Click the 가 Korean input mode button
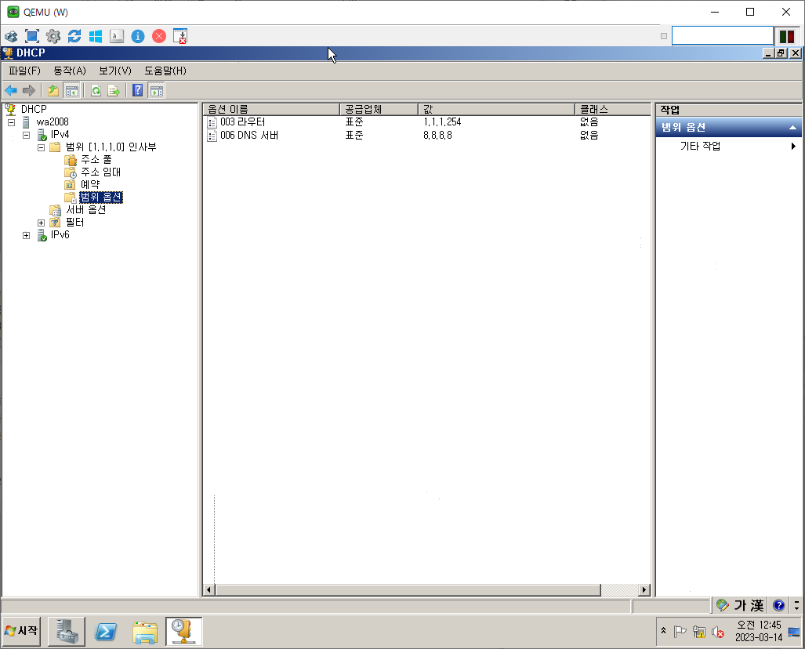Viewport: 805px width, 649px height. coord(740,605)
